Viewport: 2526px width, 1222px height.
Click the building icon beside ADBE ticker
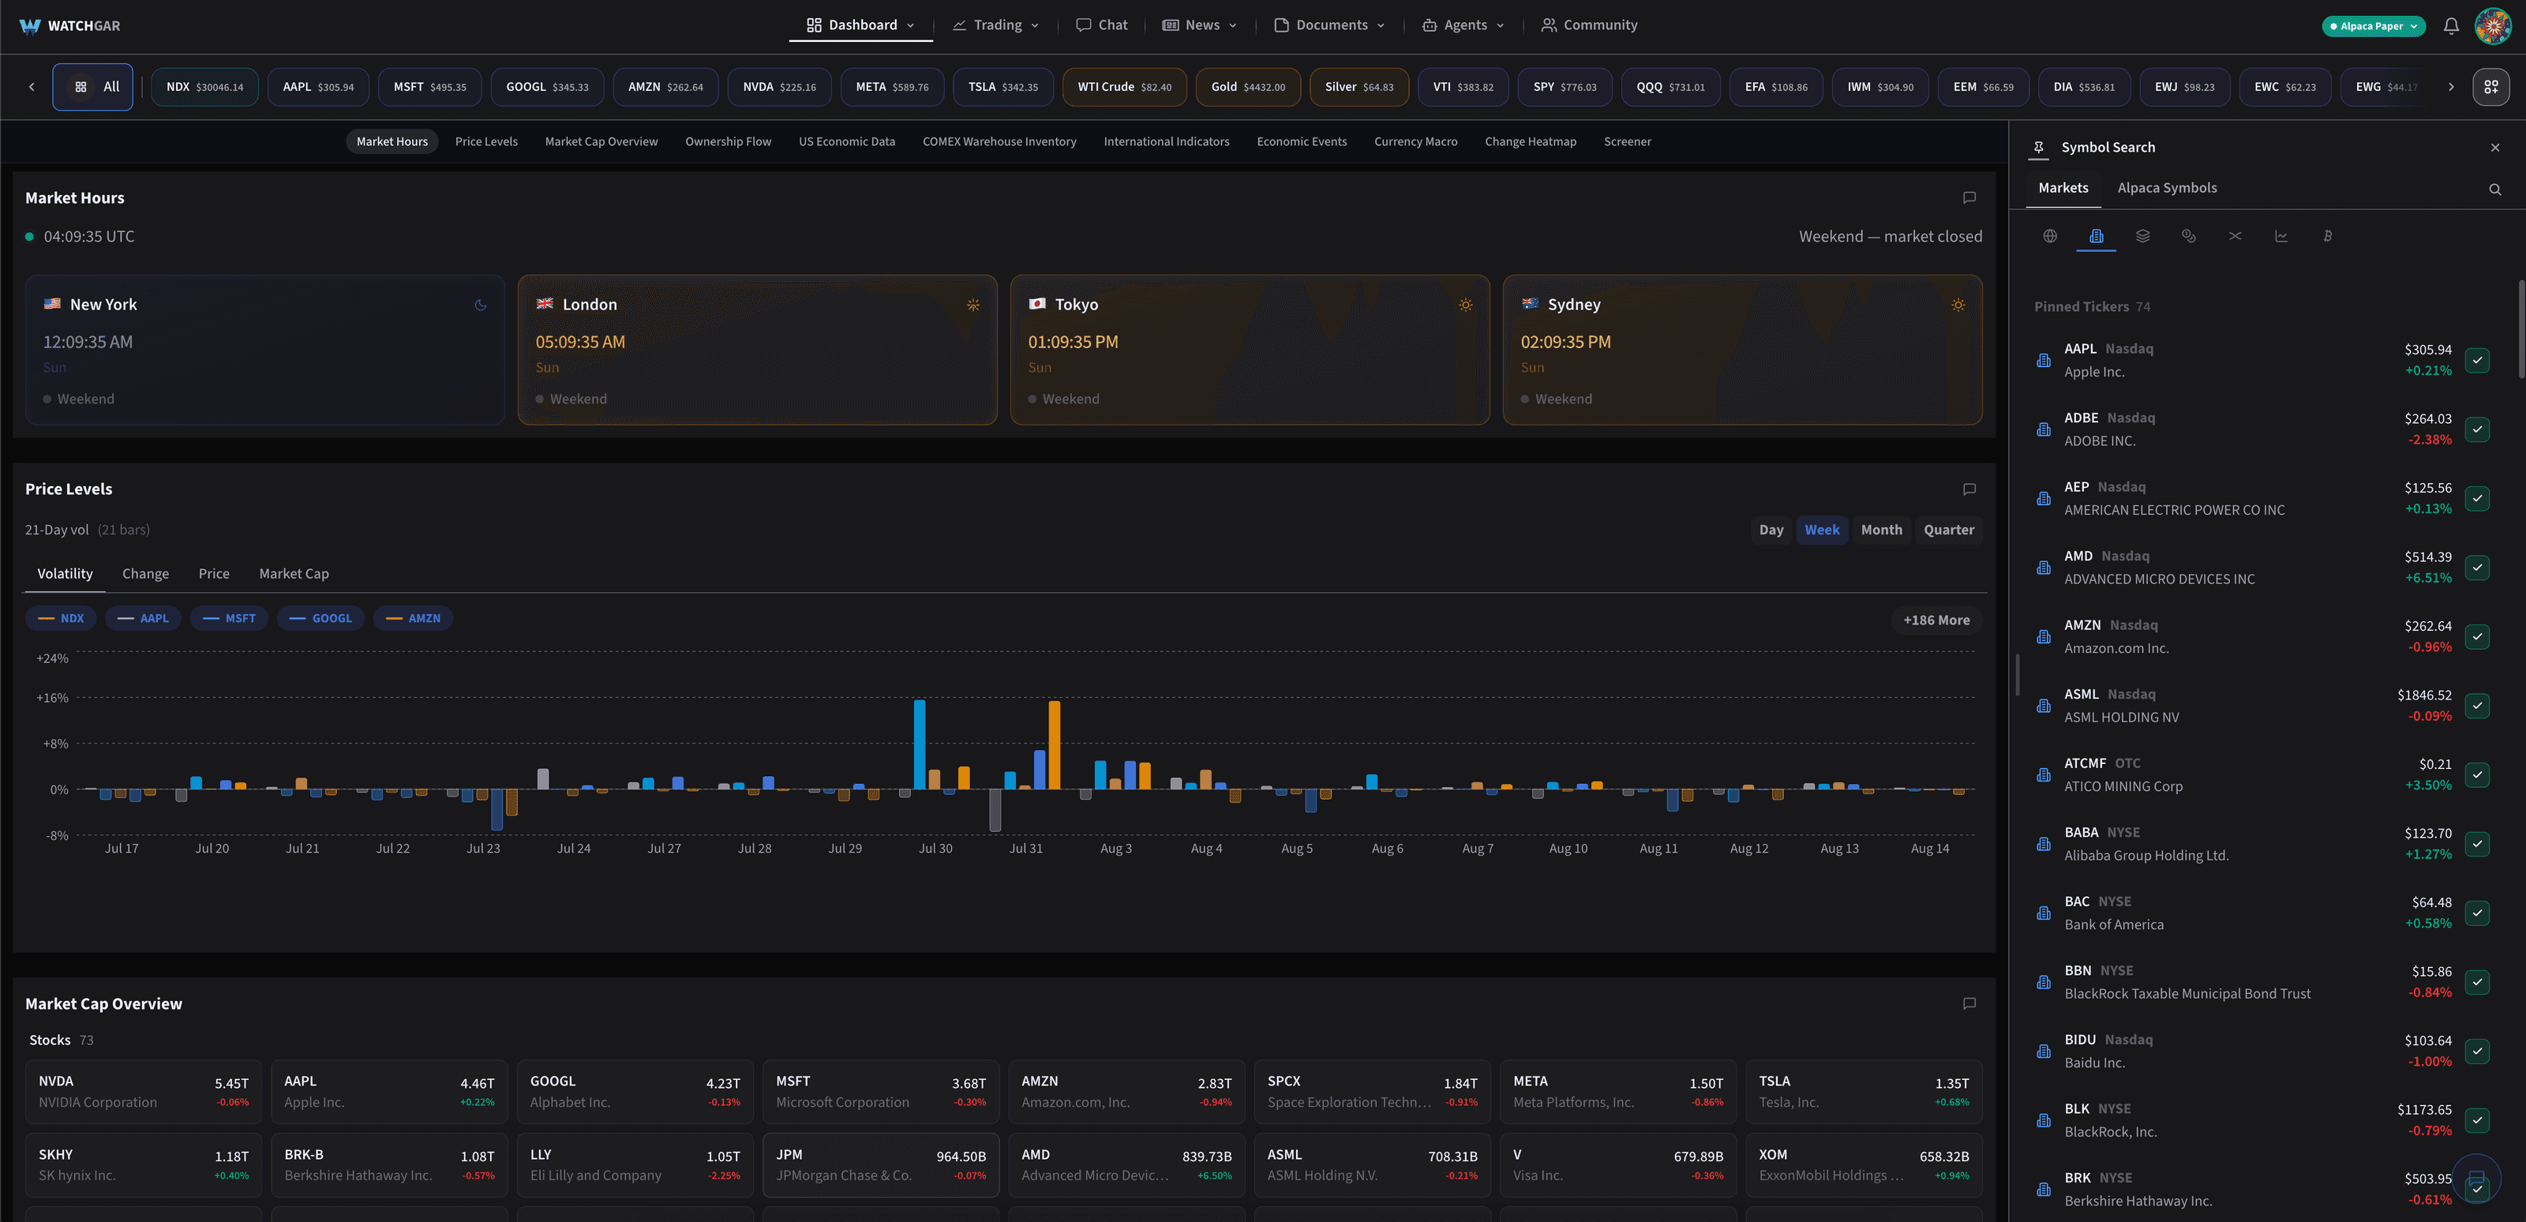point(2044,429)
